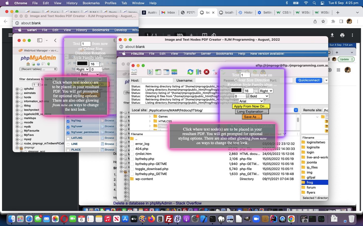The width and height of the screenshot is (363, 226).
Task: Open Chrome History menu
Action: tap(72, 3)
